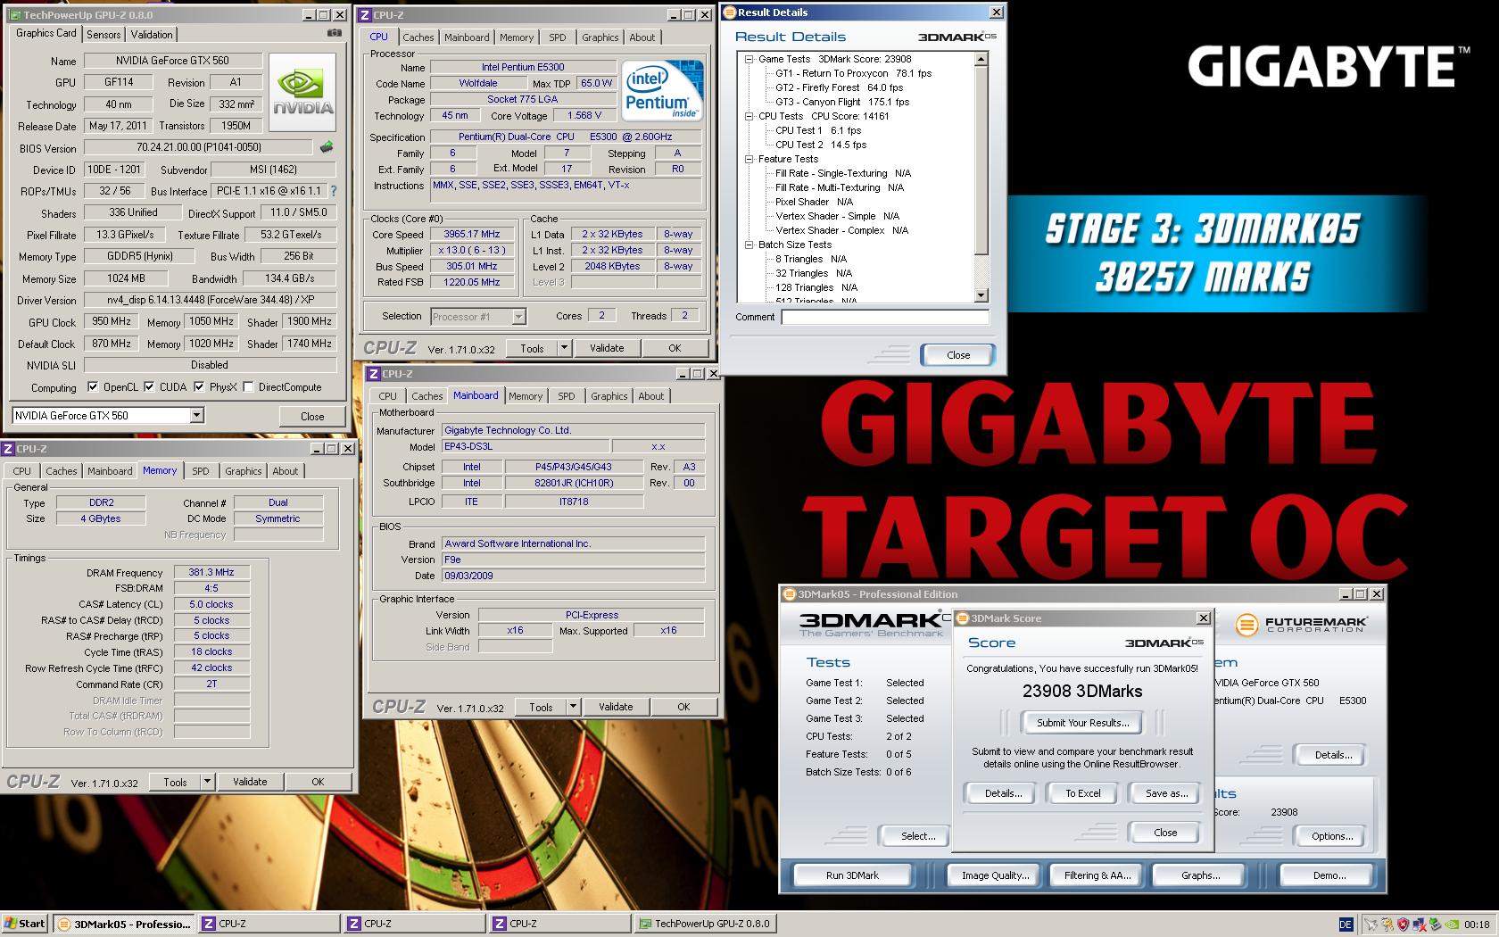This screenshot has height=937, width=1499.
Task: Open Caches tab in top CPU-Z window
Action: [x=418, y=37]
